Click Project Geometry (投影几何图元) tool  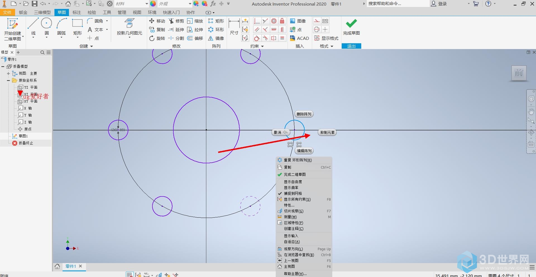(x=129, y=28)
